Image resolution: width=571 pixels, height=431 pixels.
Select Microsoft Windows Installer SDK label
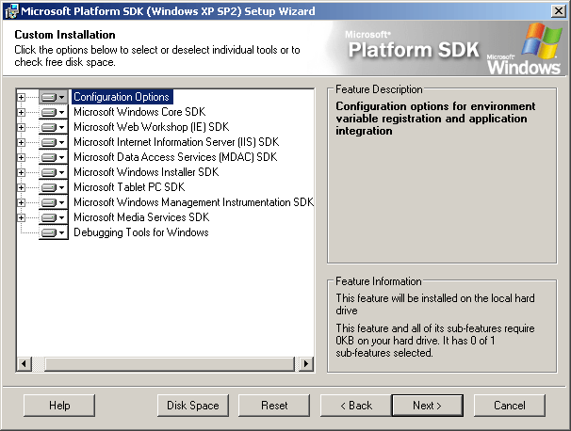click(x=146, y=172)
